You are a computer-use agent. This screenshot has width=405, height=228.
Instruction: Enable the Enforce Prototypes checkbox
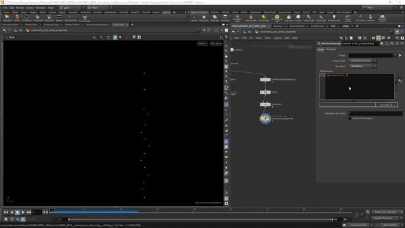350,118
